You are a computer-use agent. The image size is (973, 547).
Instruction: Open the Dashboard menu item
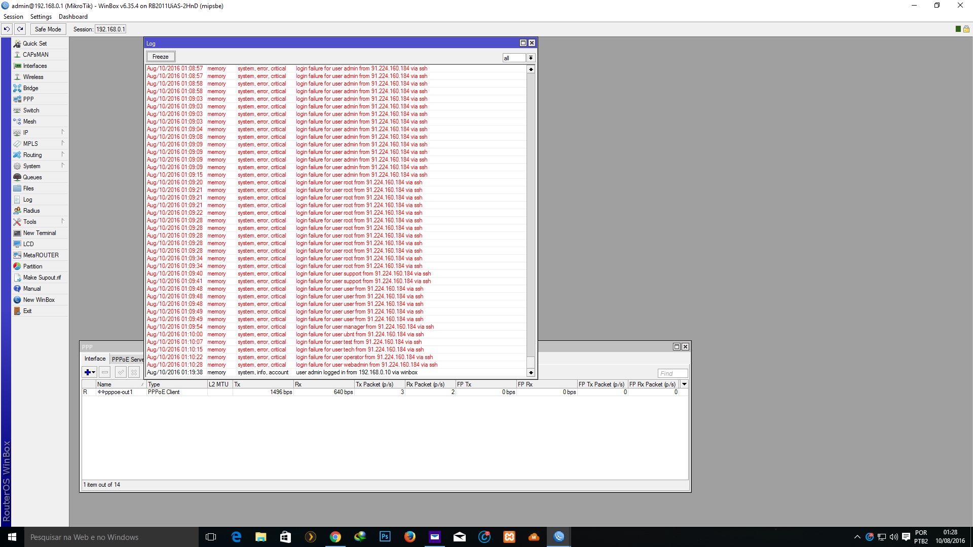click(73, 17)
